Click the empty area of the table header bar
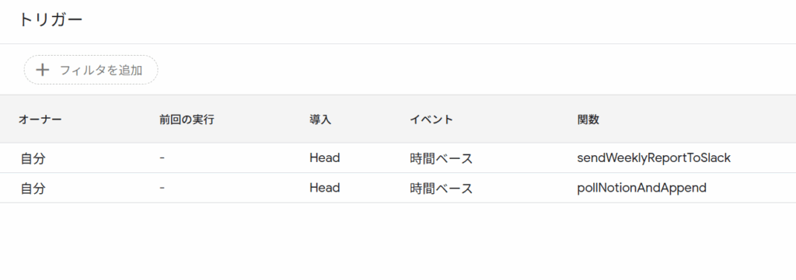Viewport: 796px width, 280px height. pos(700,119)
